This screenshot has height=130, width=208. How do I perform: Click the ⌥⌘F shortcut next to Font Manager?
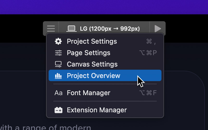coord(148,93)
